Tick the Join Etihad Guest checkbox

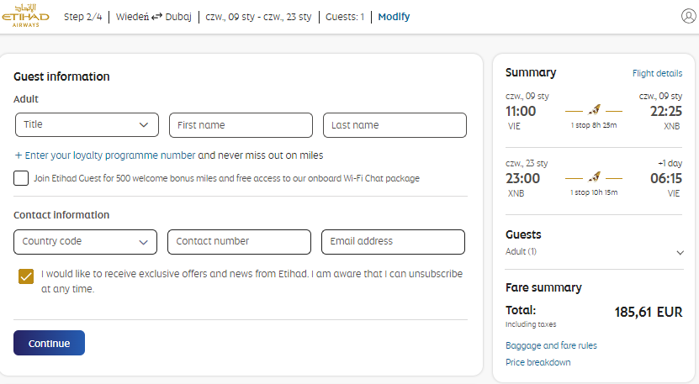point(21,178)
